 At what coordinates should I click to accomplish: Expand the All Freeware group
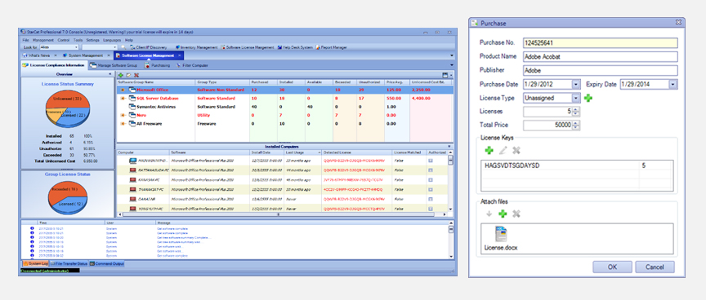123,124
